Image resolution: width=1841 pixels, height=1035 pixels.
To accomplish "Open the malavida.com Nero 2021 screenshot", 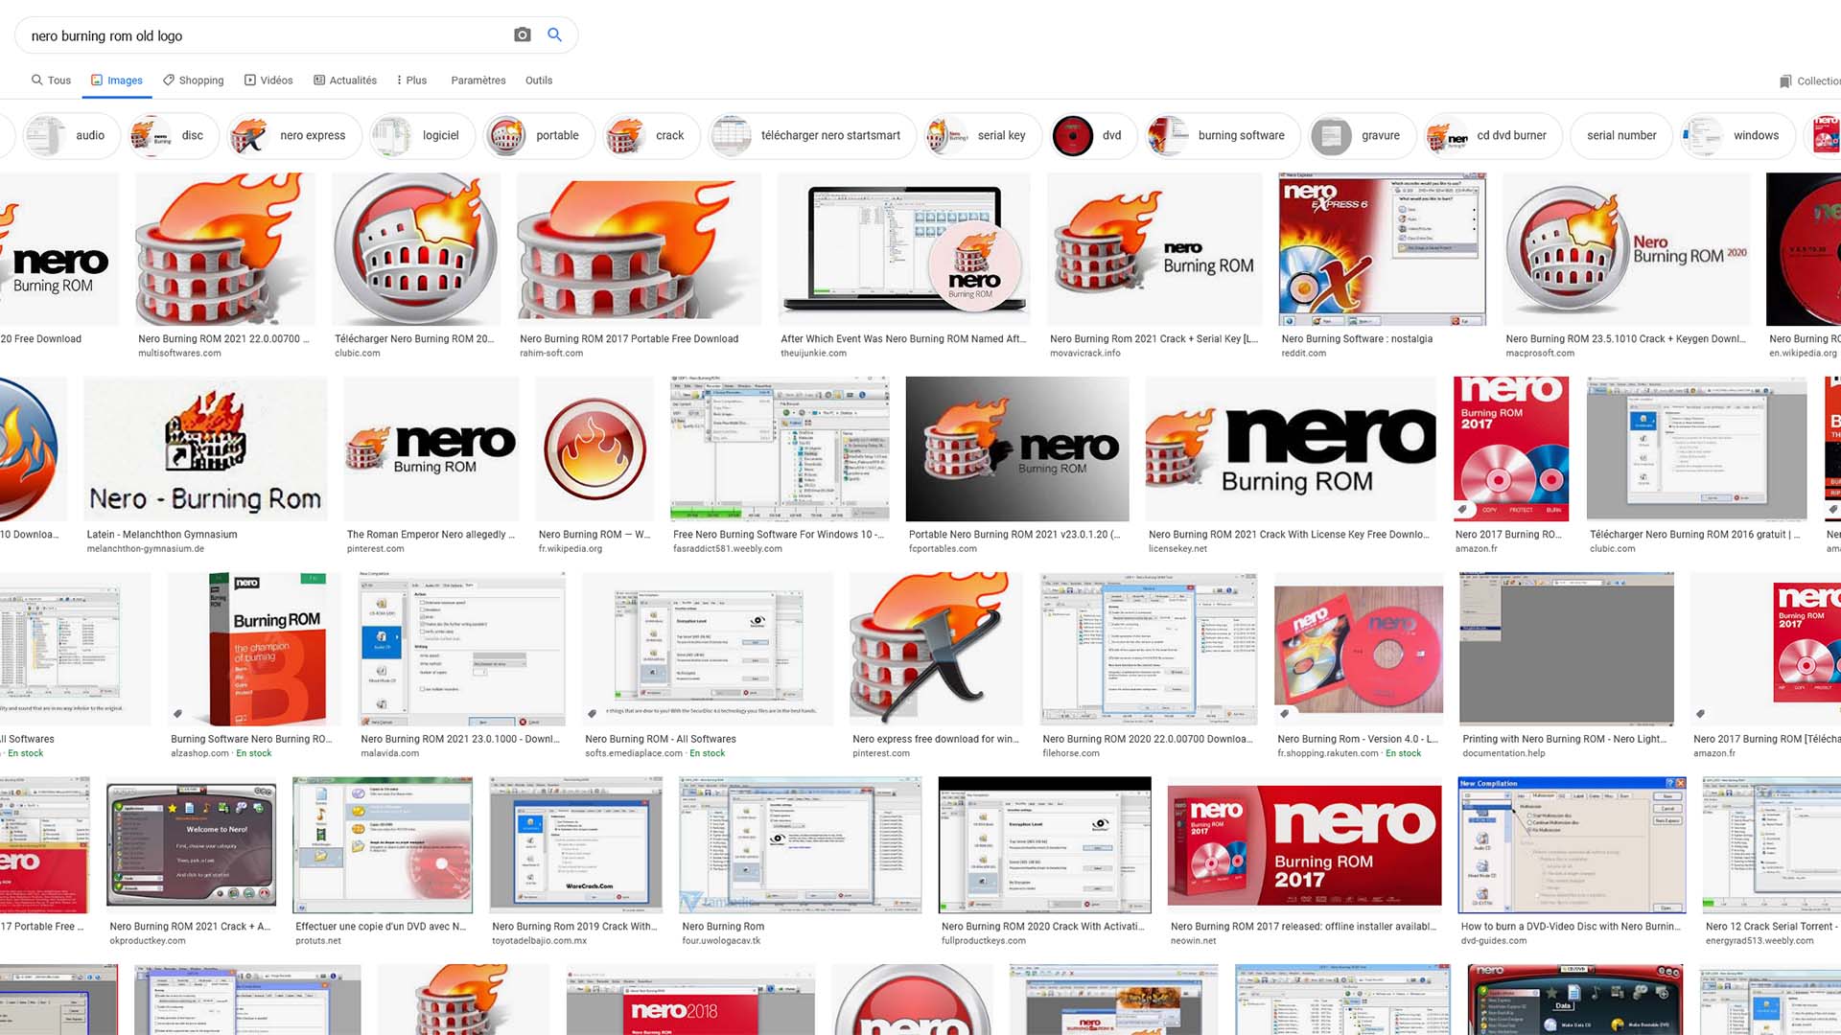I will 461,649.
